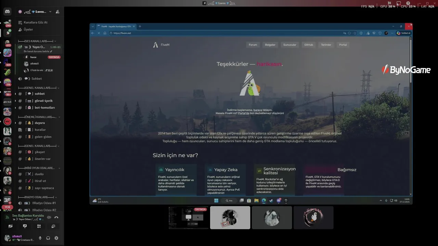Open Kanallara Göz At

tap(39, 23)
